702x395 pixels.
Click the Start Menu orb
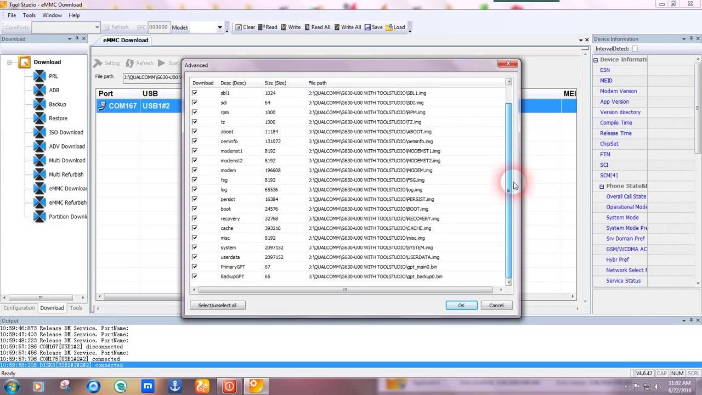click(12, 386)
